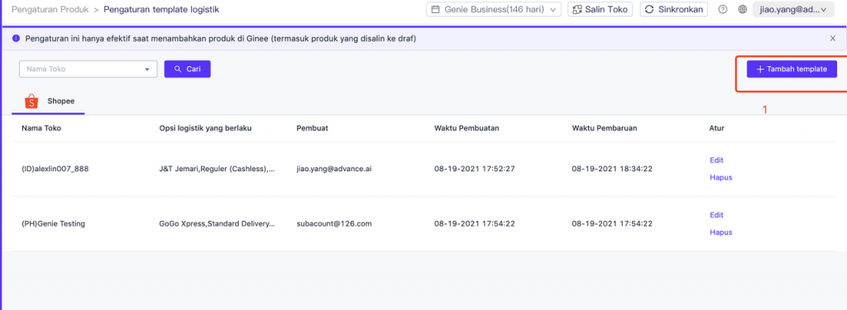
Task: Click the calendar icon beside Genie Business
Action: (435, 10)
